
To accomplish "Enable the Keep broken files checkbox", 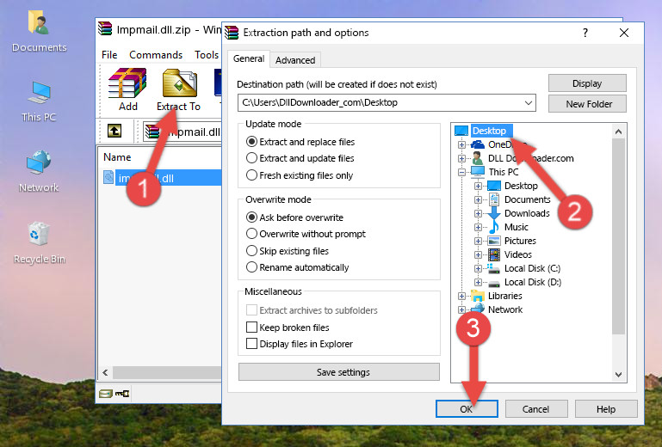I will 251,328.
